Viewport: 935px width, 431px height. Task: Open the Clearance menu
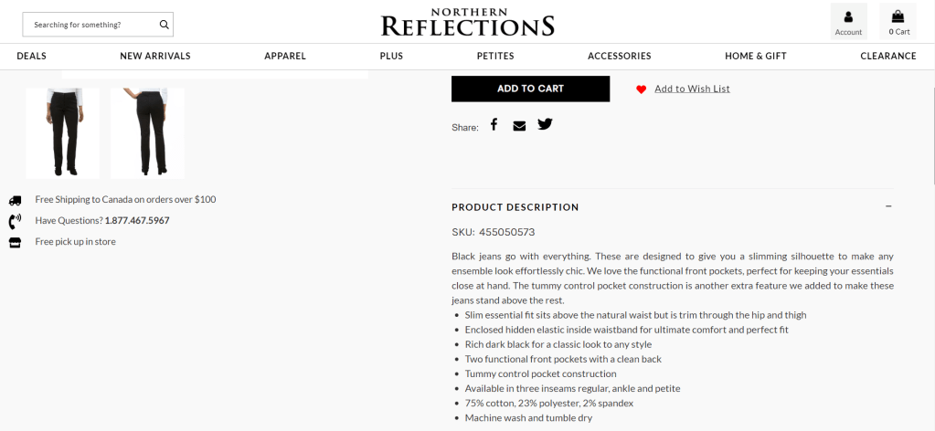coord(887,57)
